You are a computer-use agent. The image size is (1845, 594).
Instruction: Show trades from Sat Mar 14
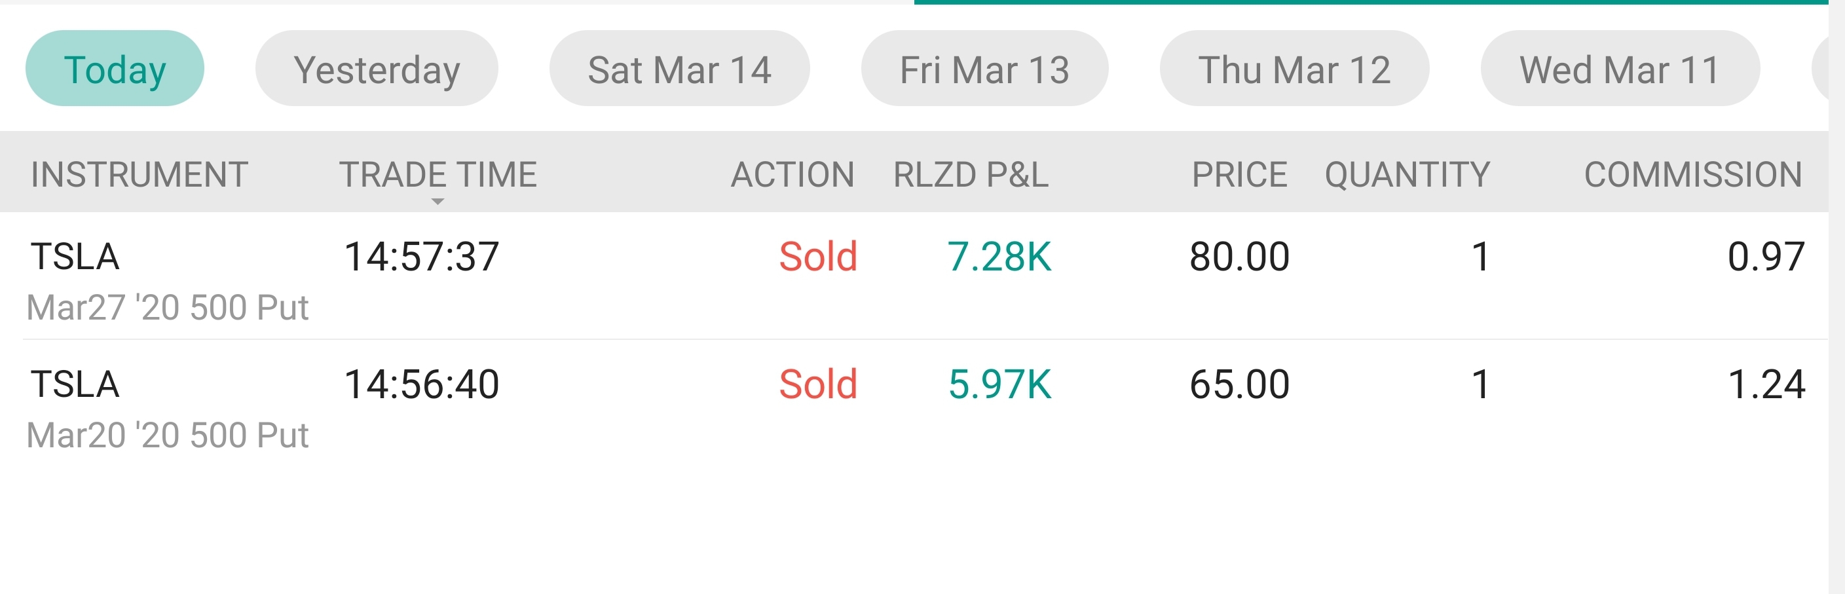679,69
